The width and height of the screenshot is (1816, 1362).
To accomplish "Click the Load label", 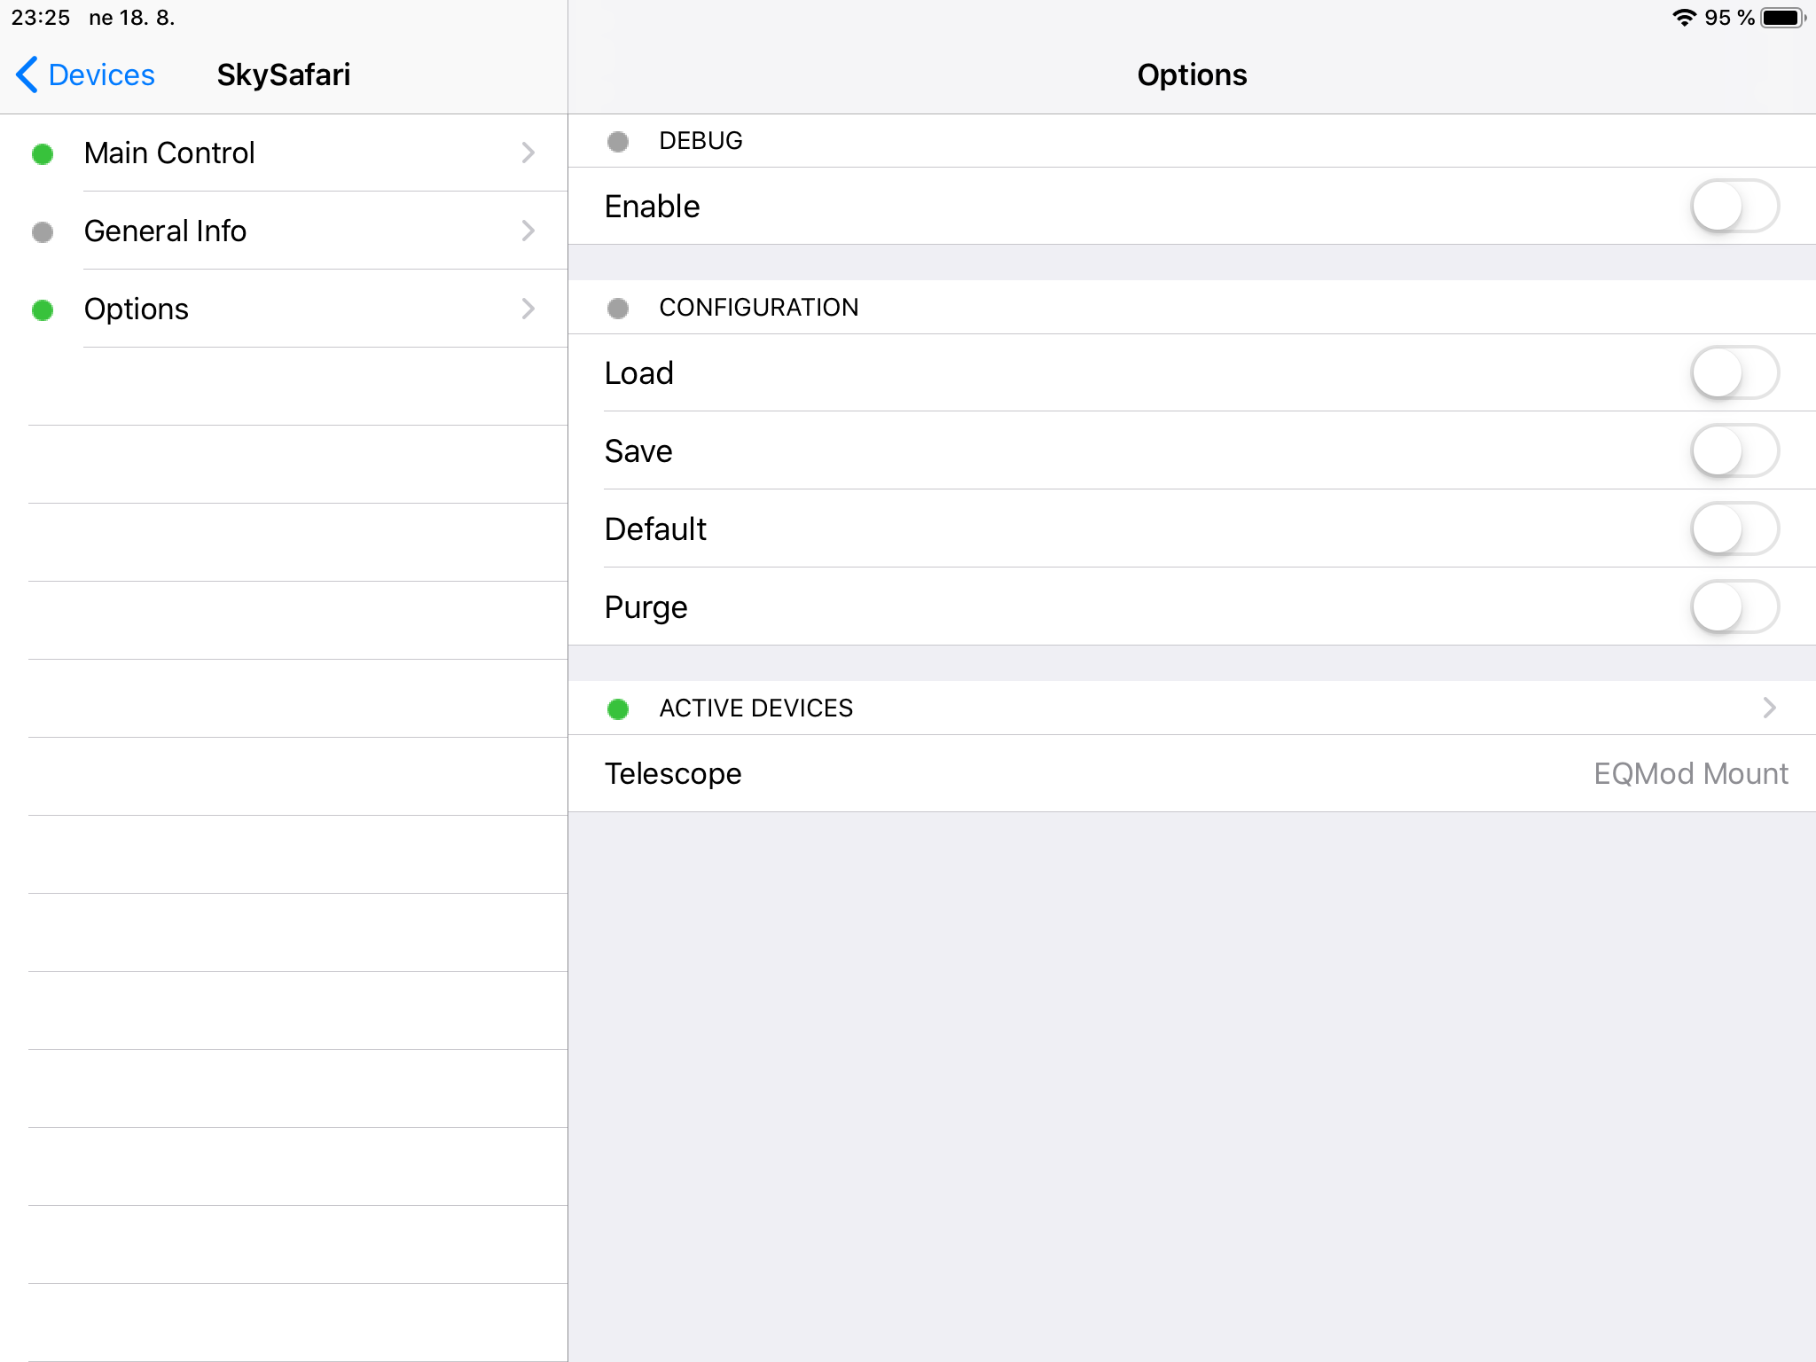I will click(638, 372).
